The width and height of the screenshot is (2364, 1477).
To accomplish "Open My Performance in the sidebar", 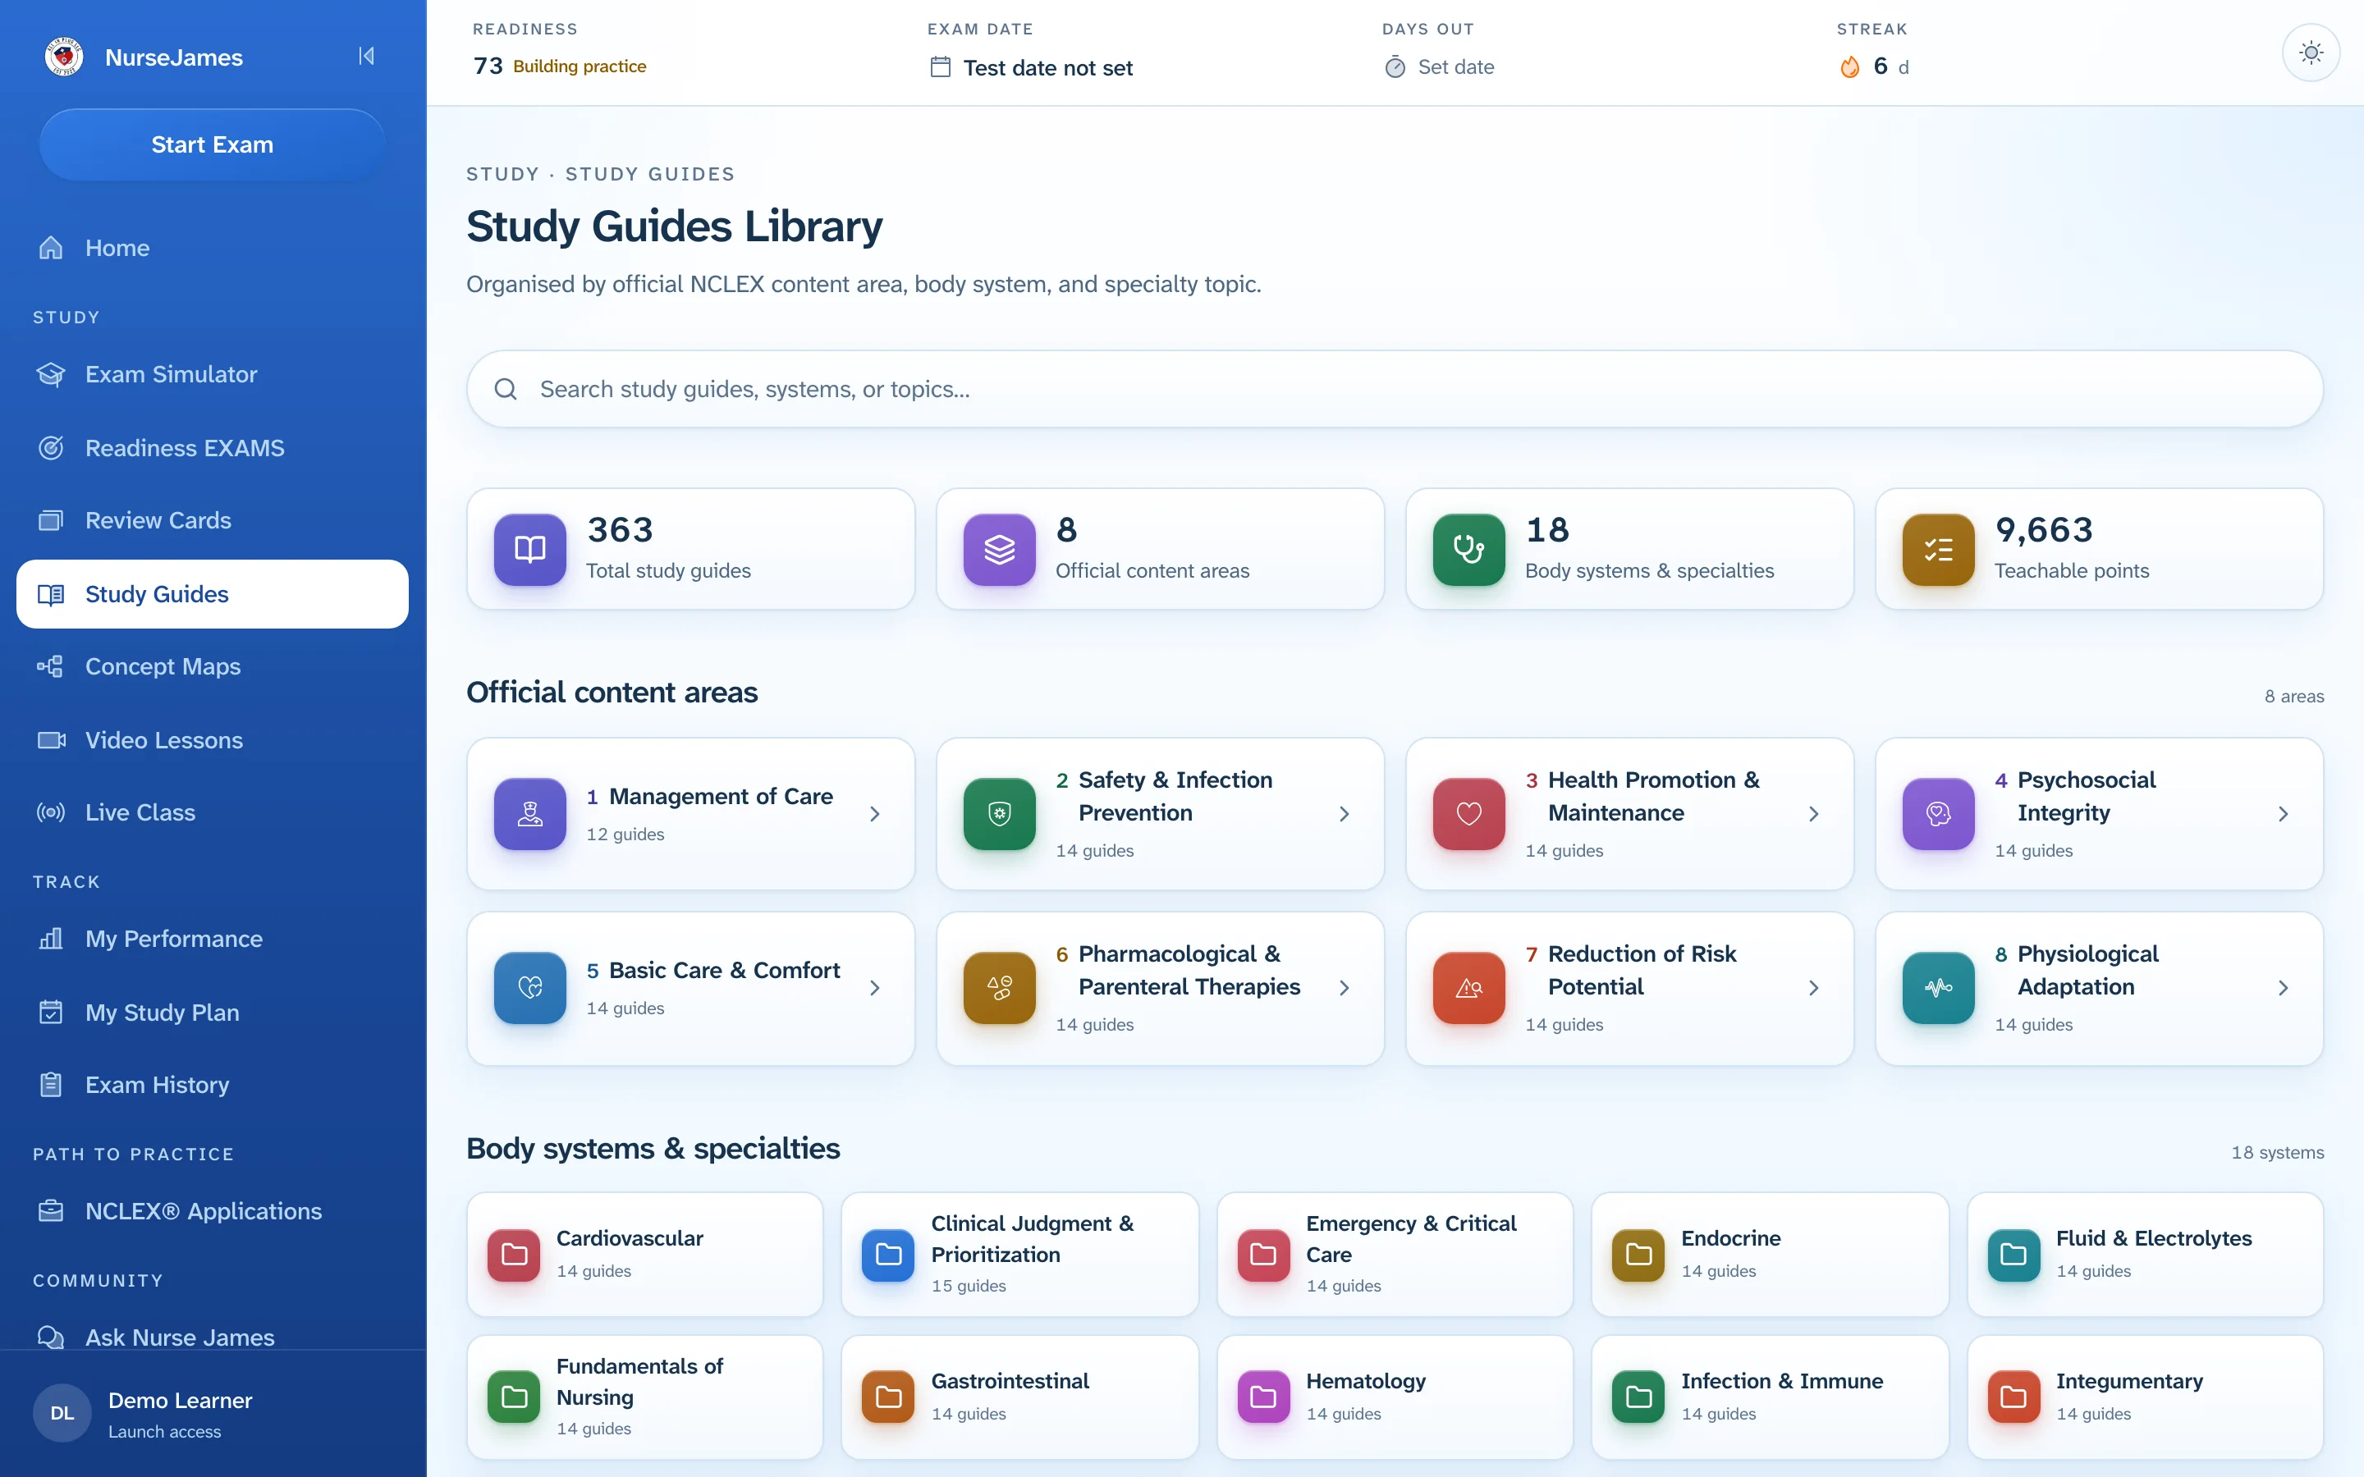I will 212,939.
